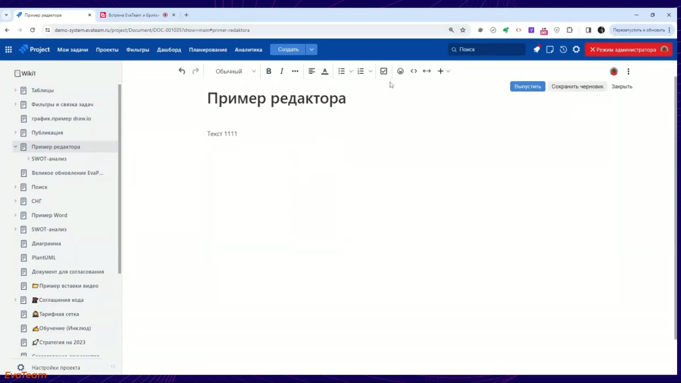Click the Выпустить publish button
The image size is (681, 383).
click(x=527, y=86)
